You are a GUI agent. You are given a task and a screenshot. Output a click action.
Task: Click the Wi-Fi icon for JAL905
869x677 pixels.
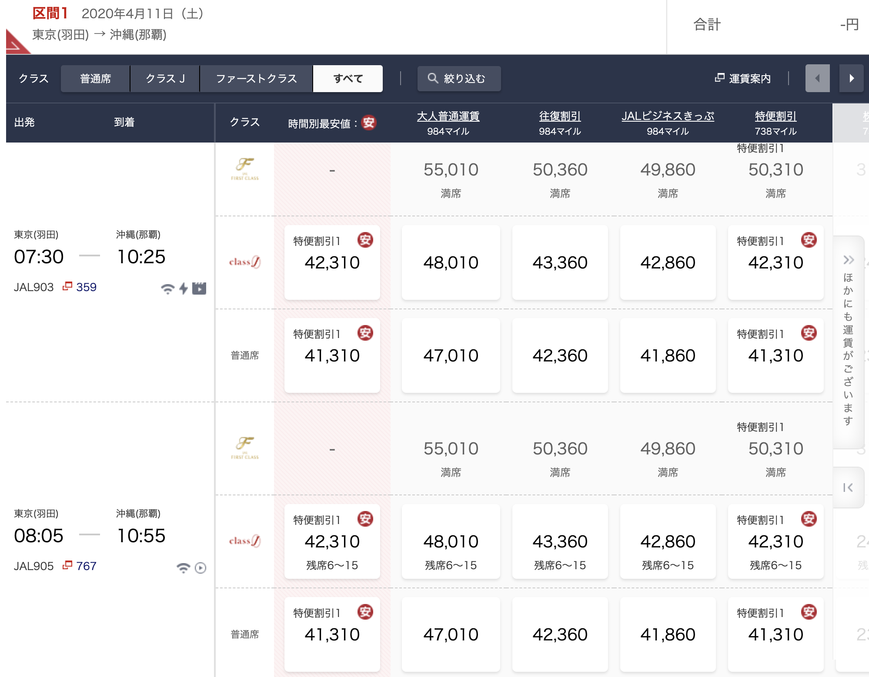point(184,567)
